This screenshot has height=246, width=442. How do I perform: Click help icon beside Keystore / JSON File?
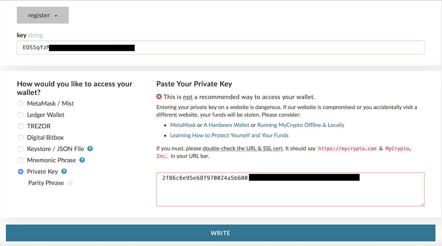pyautogui.click(x=90, y=149)
